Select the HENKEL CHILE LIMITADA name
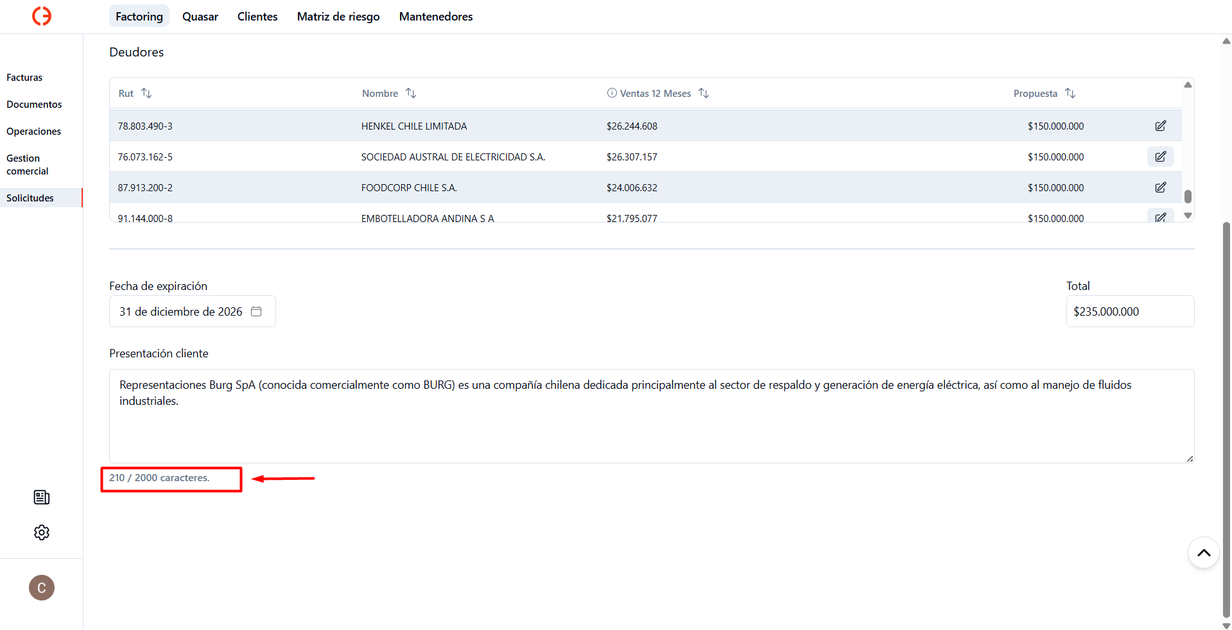The height and width of the screenshot is (630, 1232). tap(414, 126)
